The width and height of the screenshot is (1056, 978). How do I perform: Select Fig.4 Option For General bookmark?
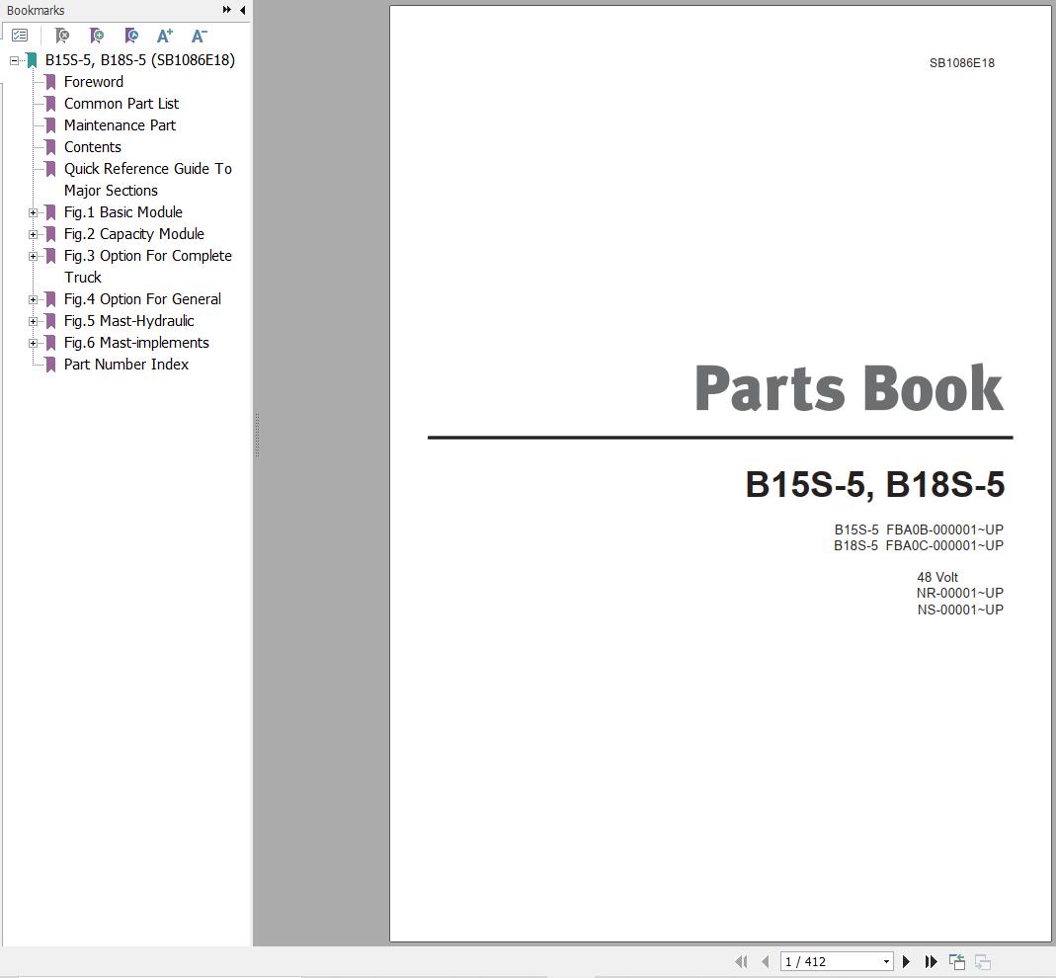142,299
